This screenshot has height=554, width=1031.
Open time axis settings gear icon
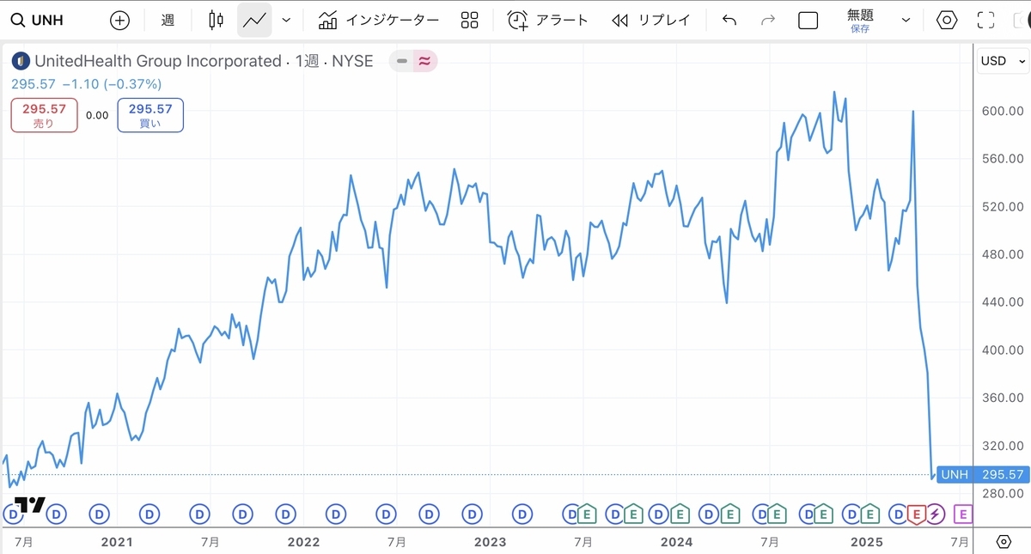pos(1004,541)
